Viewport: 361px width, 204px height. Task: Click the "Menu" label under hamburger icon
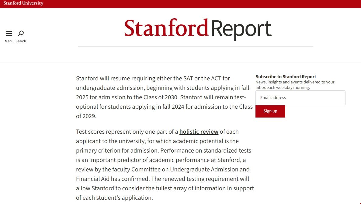[9, 41]
